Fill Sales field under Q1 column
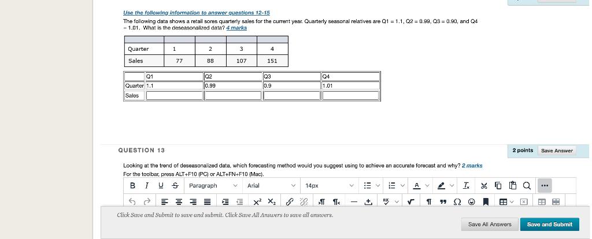The image size is (592, 239). pos(175,96)
